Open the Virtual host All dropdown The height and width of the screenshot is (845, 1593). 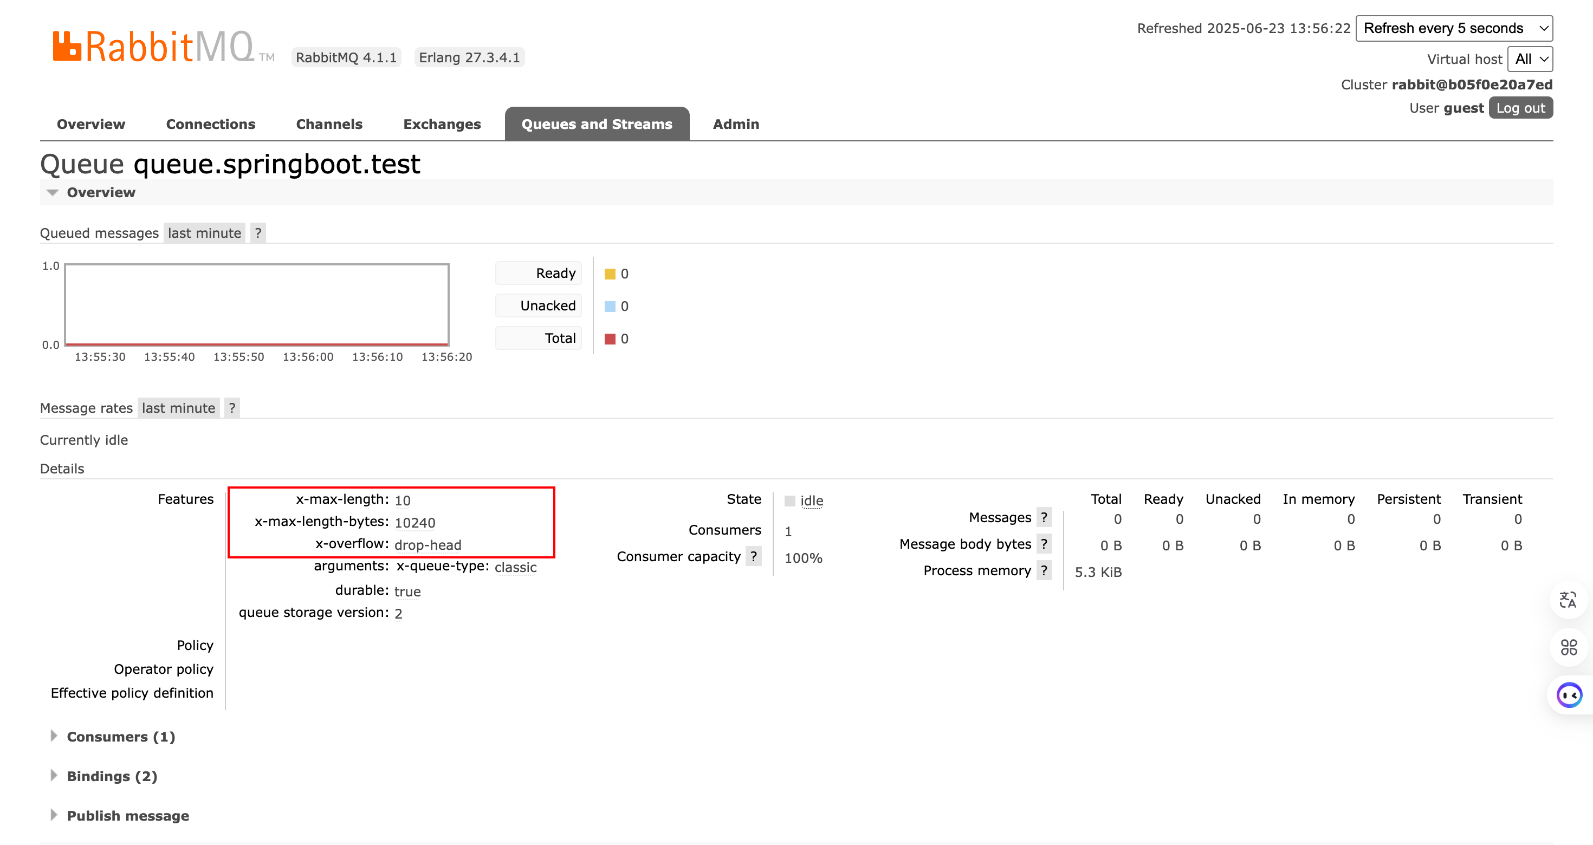(x=1530, y=60)
